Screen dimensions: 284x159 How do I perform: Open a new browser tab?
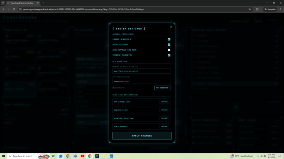(x=43, y=3)
